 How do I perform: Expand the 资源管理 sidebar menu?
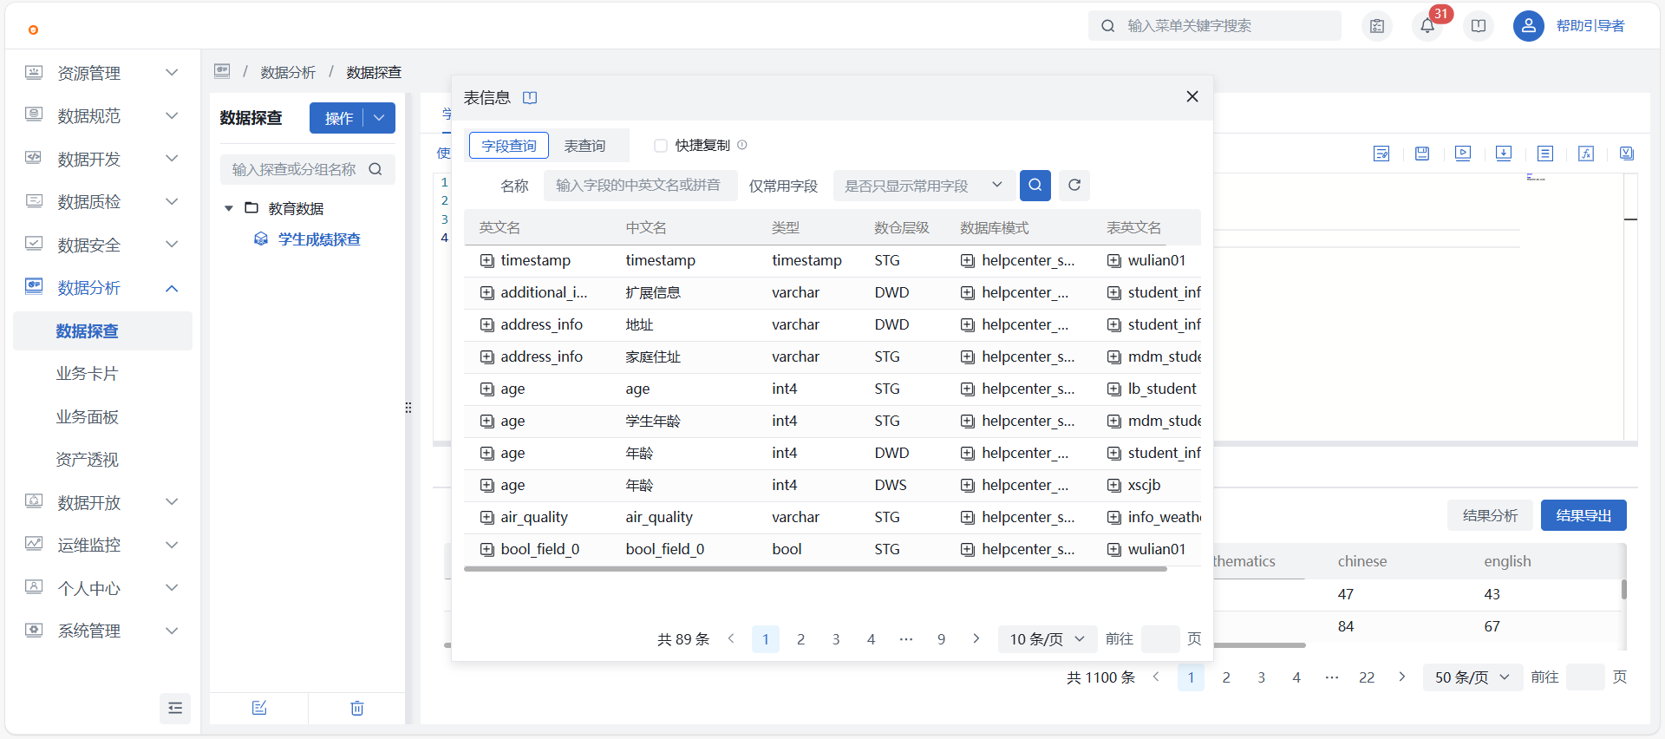[x=102, y=73]
